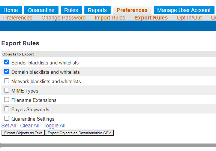This screenshot has height=151, width=216.
Task: Switch to the Quarantine tab
Action: (x=41, y=10)
